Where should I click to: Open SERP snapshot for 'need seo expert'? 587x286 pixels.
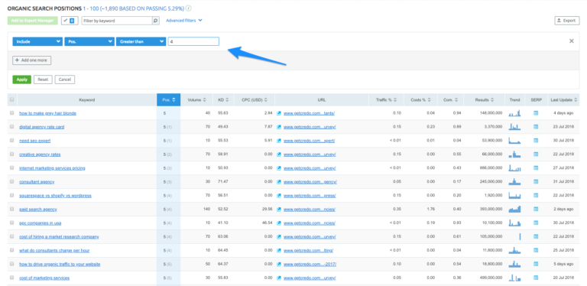(536, 141)
